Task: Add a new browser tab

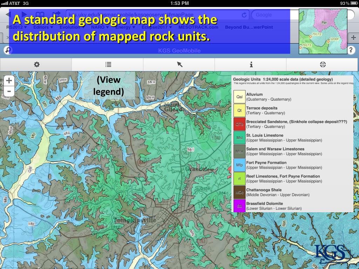Action: (x=353, y=37)
